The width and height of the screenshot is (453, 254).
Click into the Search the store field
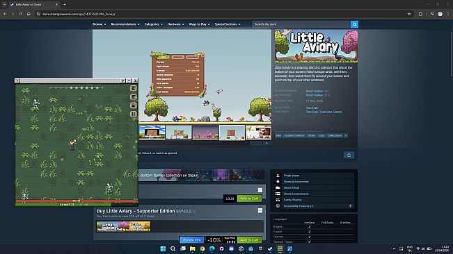pyautogui.click(x=301, y=24)
